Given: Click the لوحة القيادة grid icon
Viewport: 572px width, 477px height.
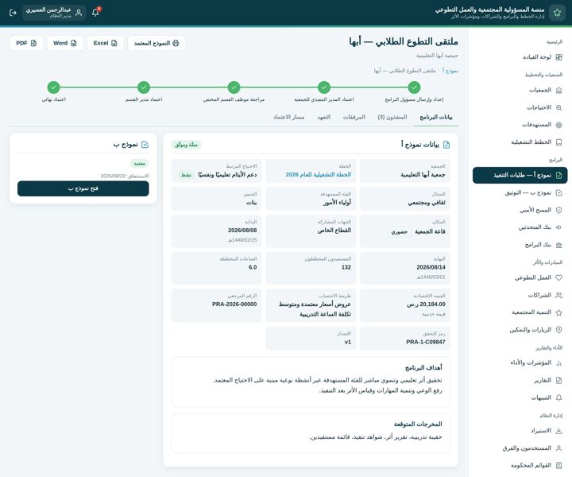Looking at the screenshot, I should coord(558,57).
